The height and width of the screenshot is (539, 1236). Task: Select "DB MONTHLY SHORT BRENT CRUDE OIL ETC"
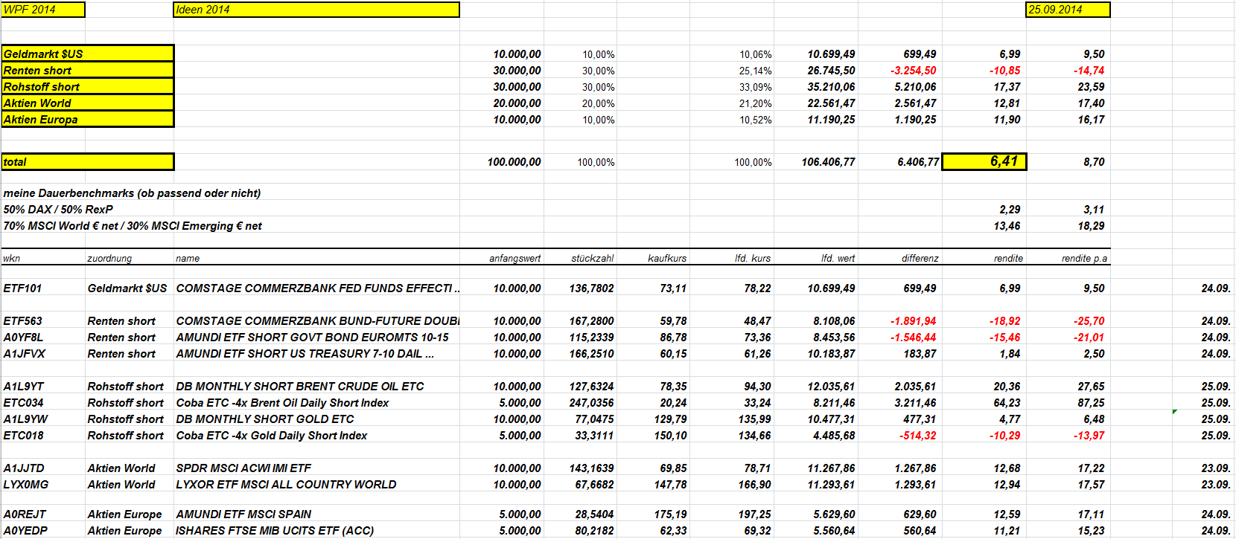(300, 387)
